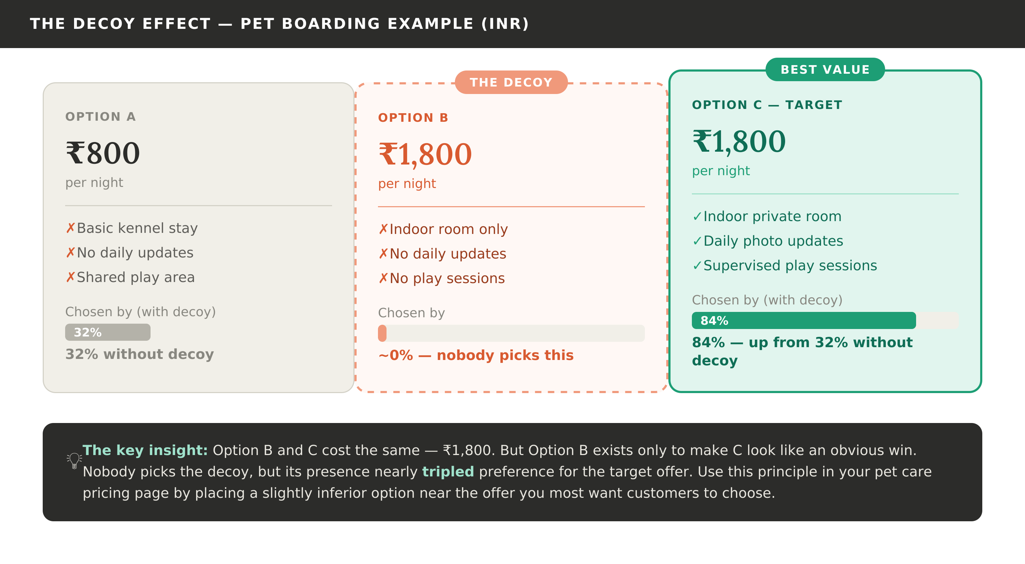The width and height of the screenshot is (1025, 564).
Task: Click Option B's nearly empty chosen-by bar
Action: [511, 334]
